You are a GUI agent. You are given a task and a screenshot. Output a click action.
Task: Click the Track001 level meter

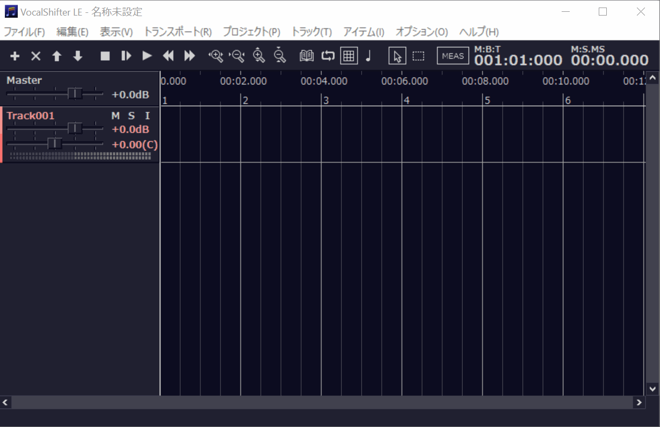point(81,156)
